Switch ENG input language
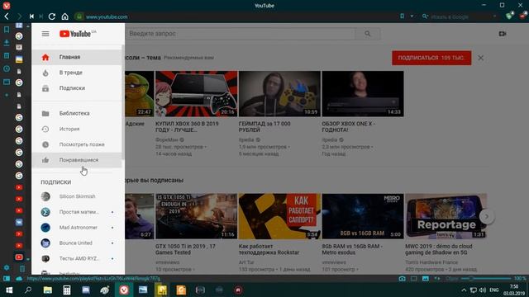 pos(494,290)
